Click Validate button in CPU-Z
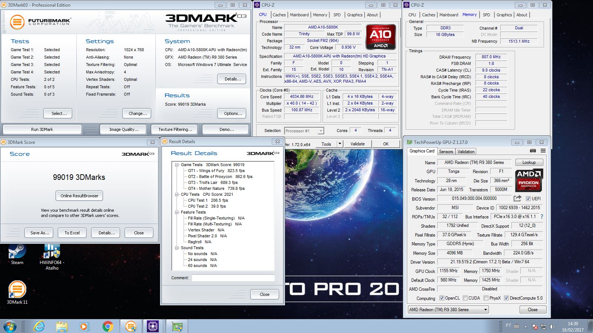The height and width of the screenshot is (333, 593). point(358,144)
